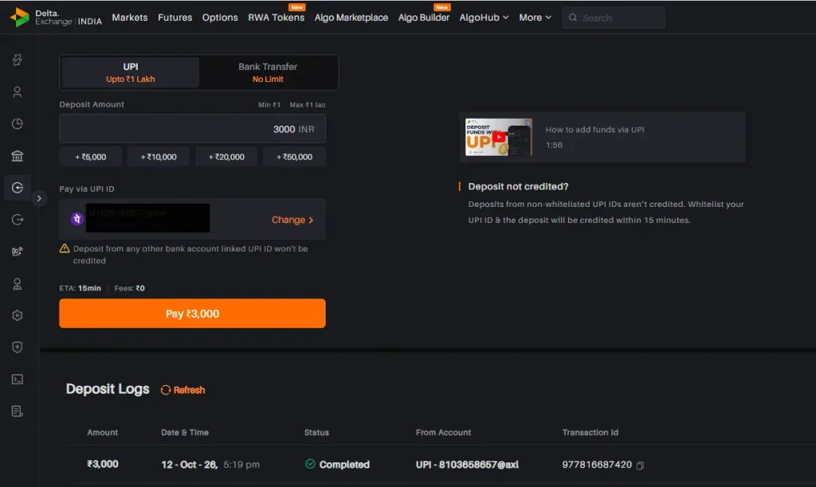Open the Futures menu

(175, 18)
